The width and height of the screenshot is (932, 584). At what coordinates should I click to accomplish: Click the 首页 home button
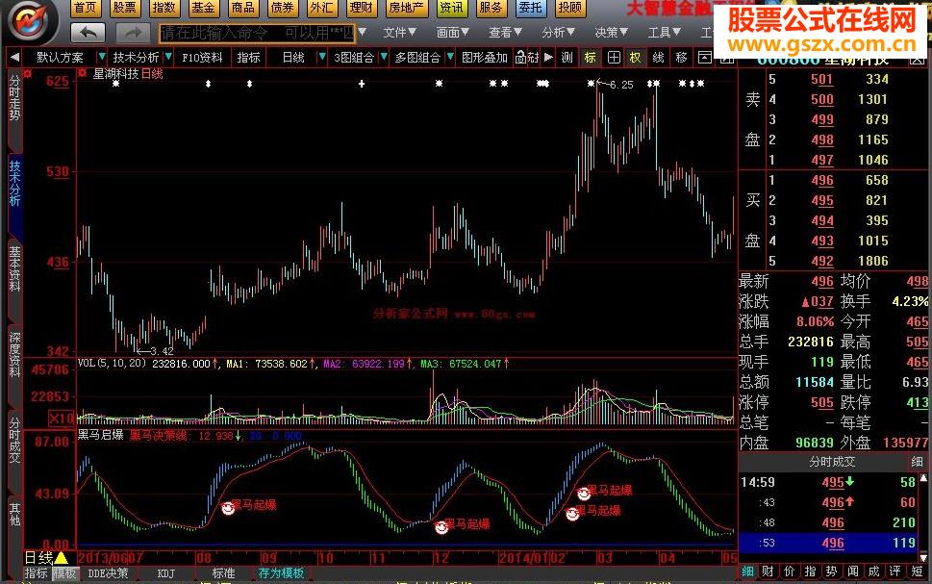click(85, 8)
